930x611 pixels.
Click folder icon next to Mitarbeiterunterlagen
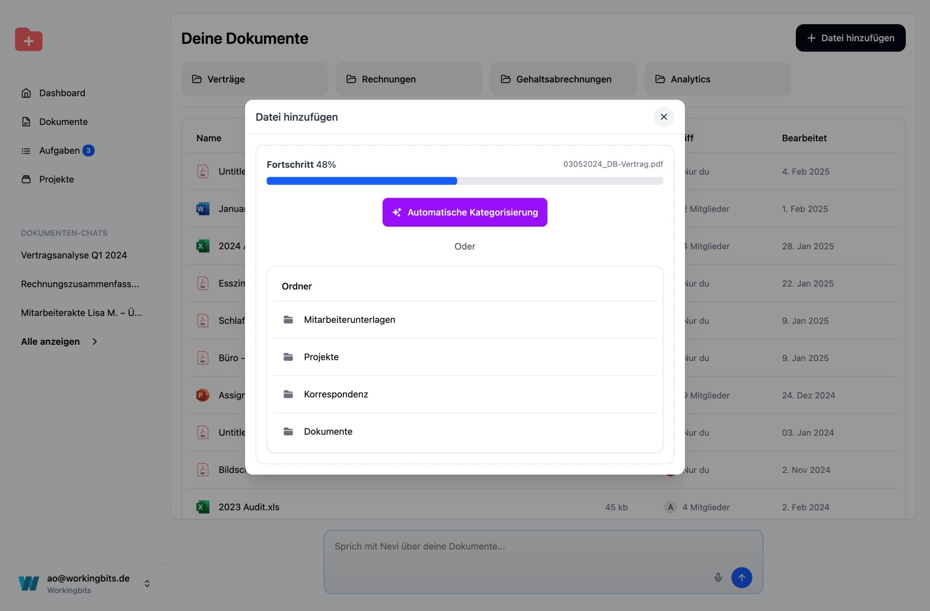288,320
